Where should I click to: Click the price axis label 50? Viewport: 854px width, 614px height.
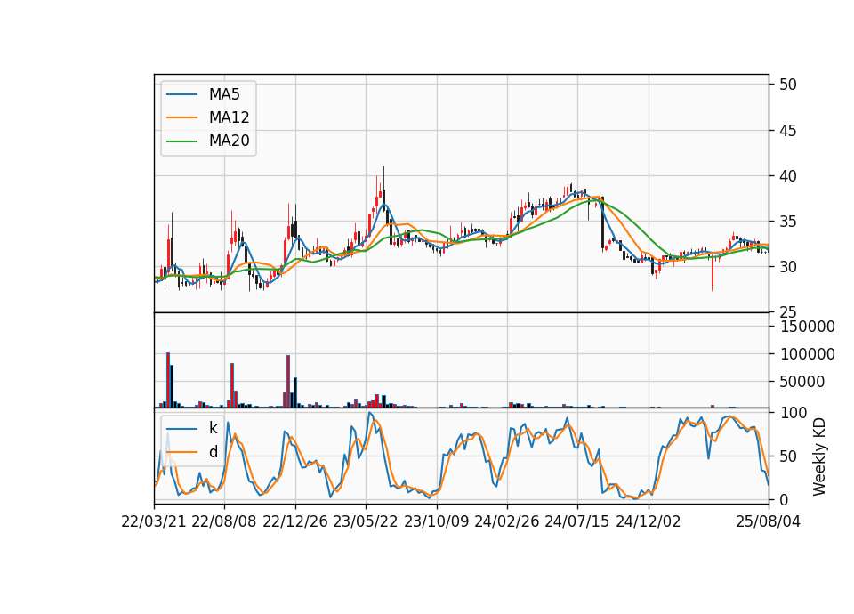788,85
